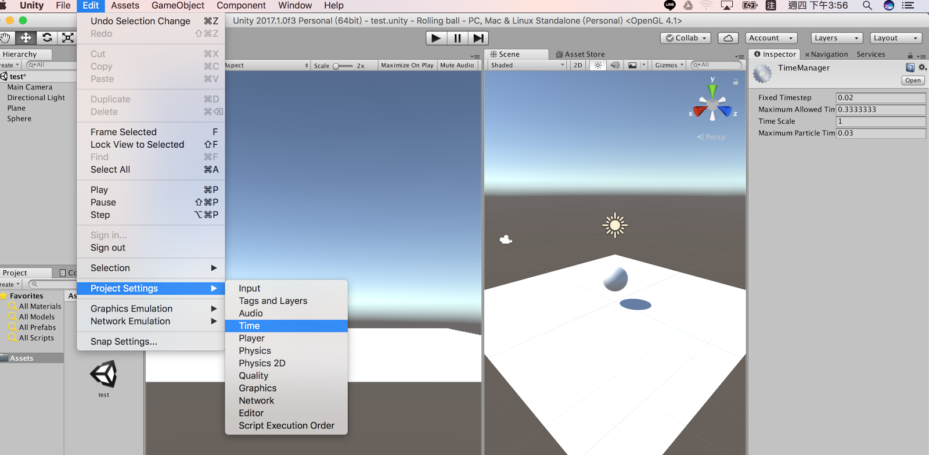
Task: Click Undo Selection Change
Action: pos(151,21)
